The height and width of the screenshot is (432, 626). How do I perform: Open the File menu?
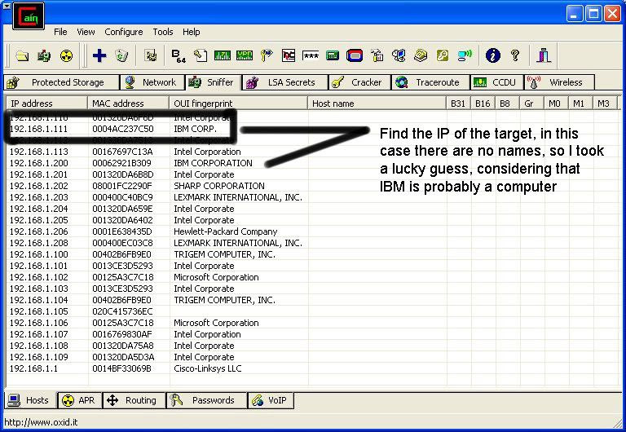[60, 32]
